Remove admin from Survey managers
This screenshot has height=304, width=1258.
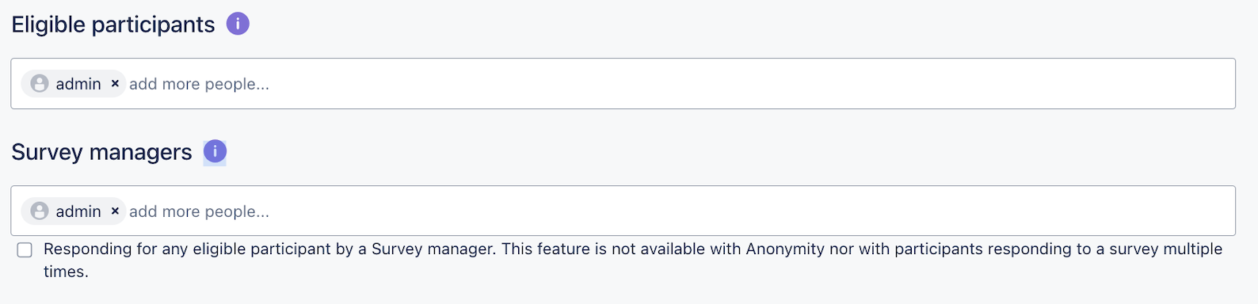coord(115,211)
